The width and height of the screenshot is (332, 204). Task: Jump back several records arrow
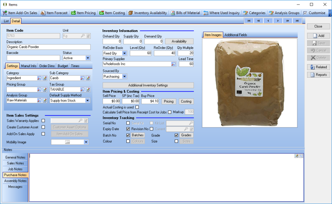click(258, 21)
